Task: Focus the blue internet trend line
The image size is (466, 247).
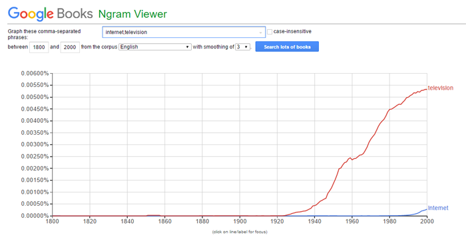Action: 421,211
